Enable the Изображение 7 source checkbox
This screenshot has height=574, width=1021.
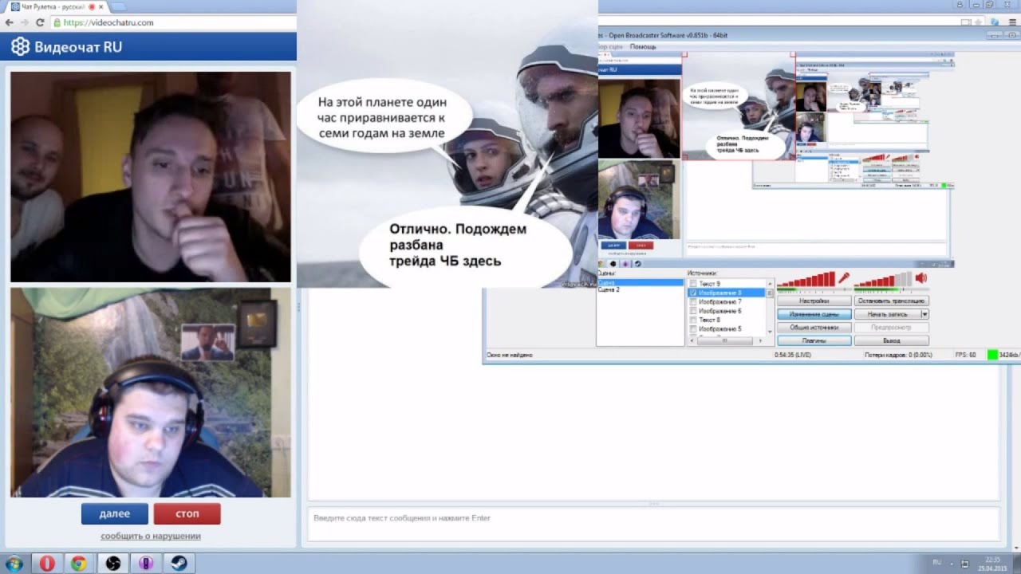point(692,302)
